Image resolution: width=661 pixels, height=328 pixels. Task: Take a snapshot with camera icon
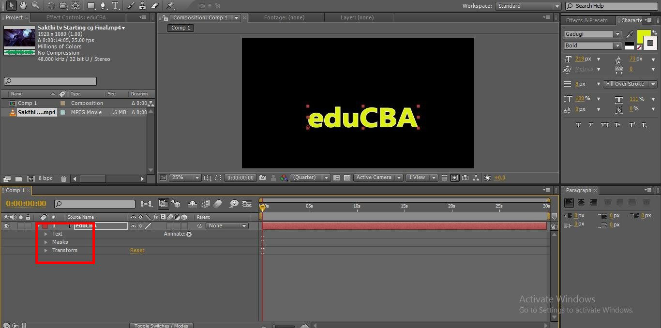262,178
